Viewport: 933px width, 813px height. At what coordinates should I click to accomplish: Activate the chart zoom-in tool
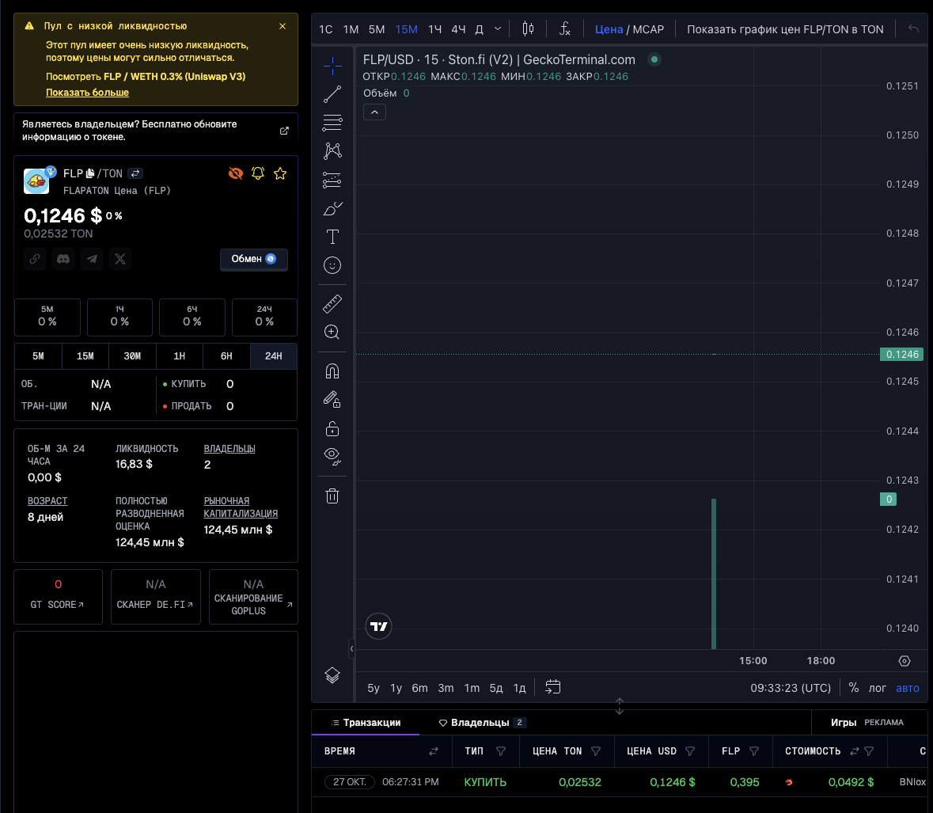pos(332,332)
